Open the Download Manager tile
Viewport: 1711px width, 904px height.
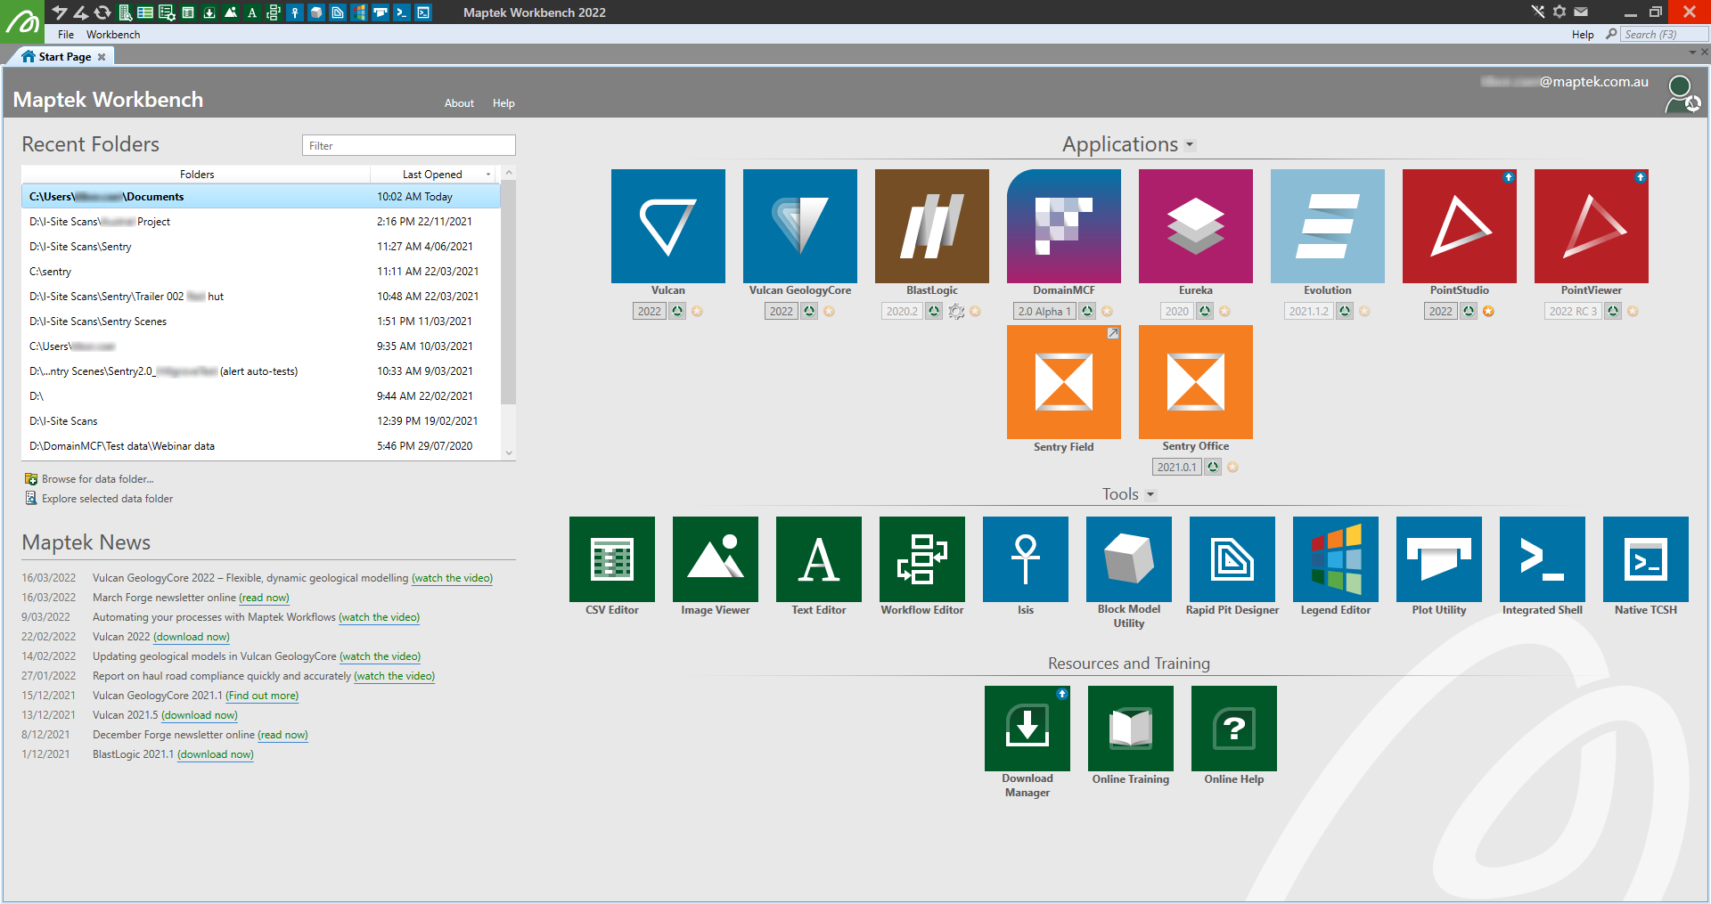click(x=1027, y=729)
